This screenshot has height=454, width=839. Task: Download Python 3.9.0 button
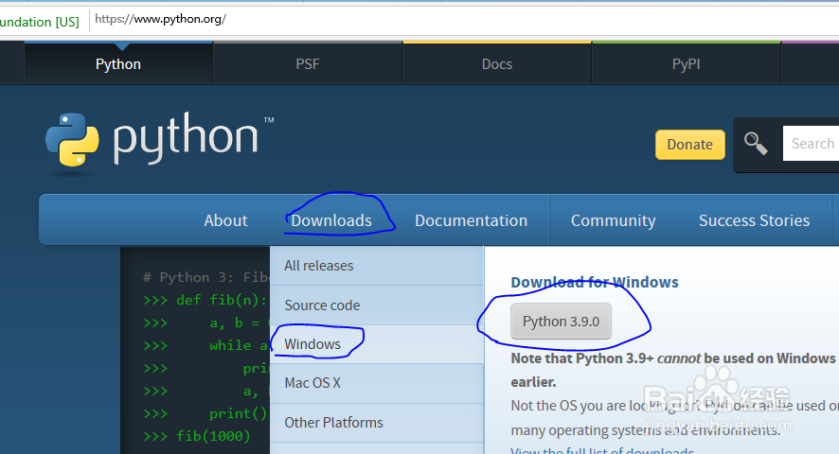coord(561,322)
